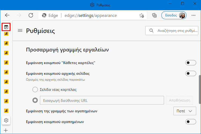Viewport: 201px width, 134px height.
Task: Toggle the "Κάθετες καρτέλες" button switch
Action: (x=191, y=63)
